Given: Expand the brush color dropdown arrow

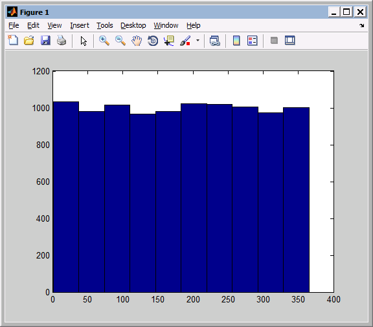Looking at the screenshot, I should (x=198, y=40).
